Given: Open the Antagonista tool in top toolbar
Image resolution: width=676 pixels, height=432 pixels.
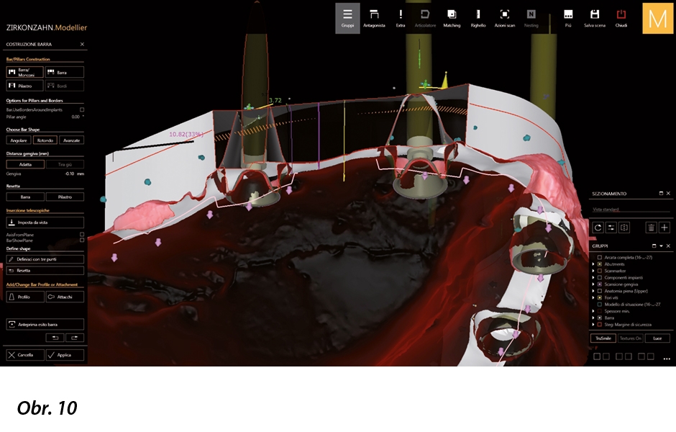Looking at the screenshot, I should click(374, 17).
